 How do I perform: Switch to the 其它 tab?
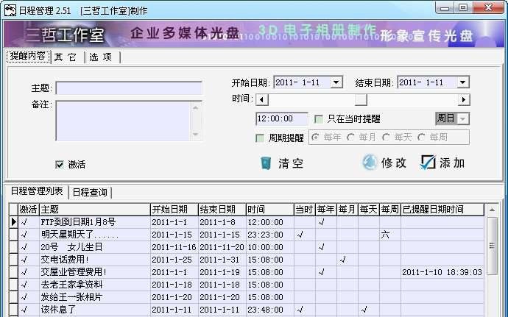pos(67,57)
